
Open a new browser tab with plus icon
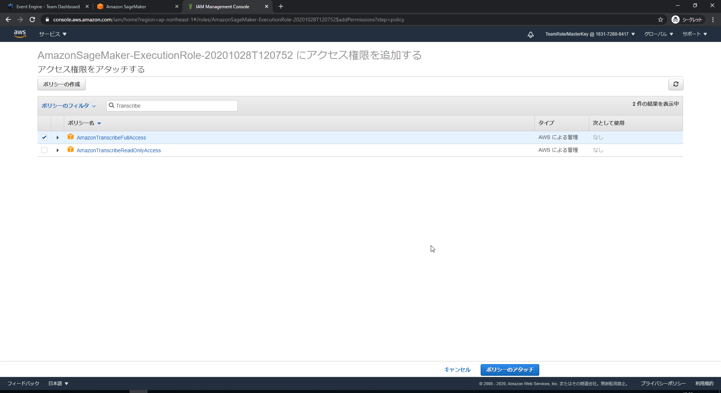coord(281,6)
